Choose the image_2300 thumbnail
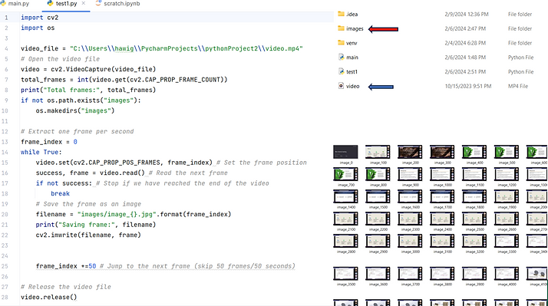The height and width of the screenshot is (306, 548). [410, 219]
